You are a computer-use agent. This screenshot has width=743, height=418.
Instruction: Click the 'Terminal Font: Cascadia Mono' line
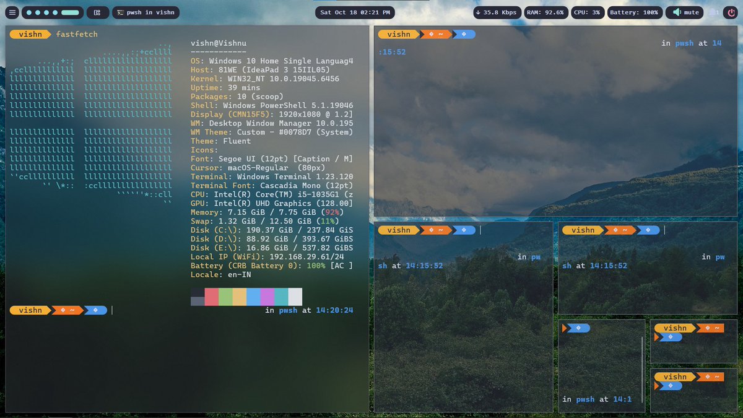(272, 186)
